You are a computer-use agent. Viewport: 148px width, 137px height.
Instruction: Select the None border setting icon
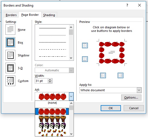click(x=10, y=29)
